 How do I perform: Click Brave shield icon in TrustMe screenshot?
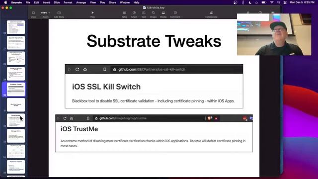coord(210,118)
